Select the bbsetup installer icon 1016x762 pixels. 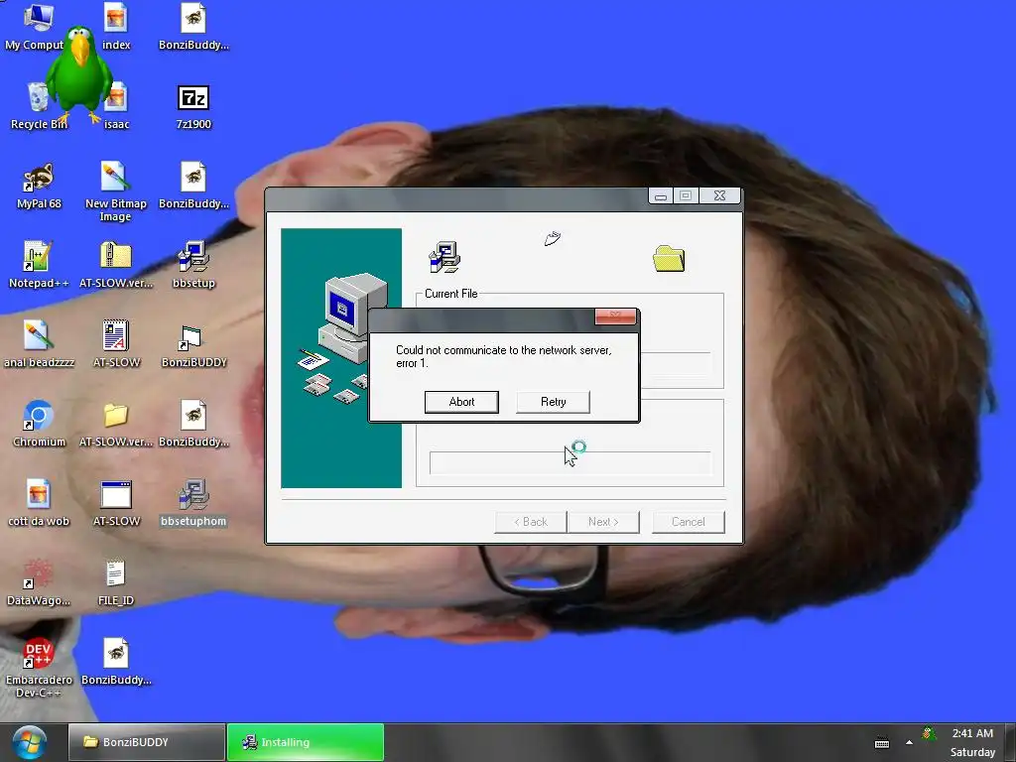tap(193, 264)
